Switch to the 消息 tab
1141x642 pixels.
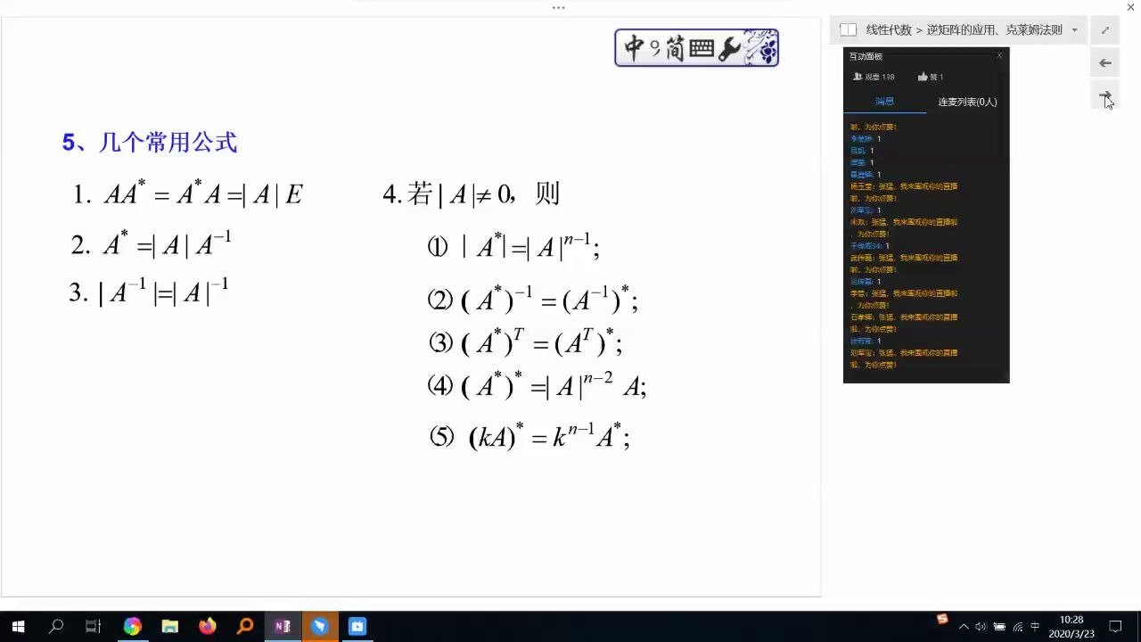[x=884, y=102]
